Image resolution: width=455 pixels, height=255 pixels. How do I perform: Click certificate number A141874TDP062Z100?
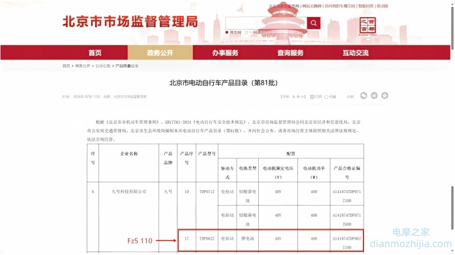click(347, 243)
